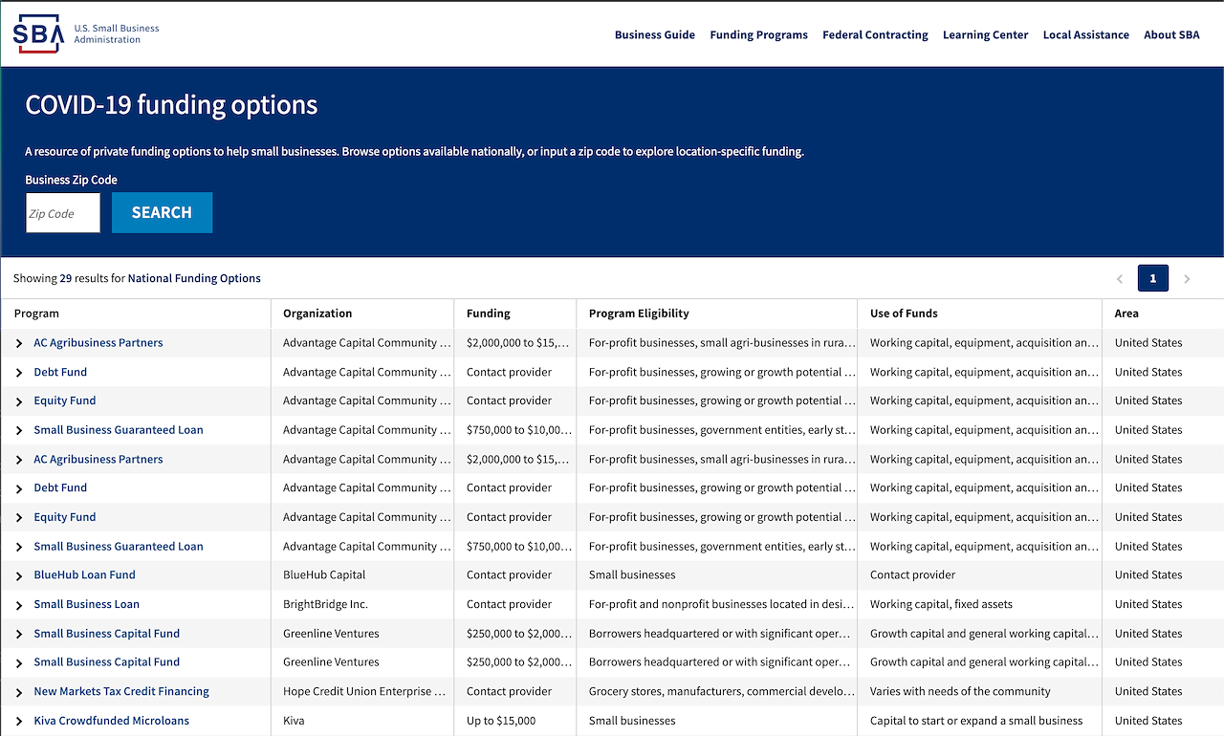Open the Local Assistance menu
This screenshot has height=736, width=1224.
[x=1086, y=34]
